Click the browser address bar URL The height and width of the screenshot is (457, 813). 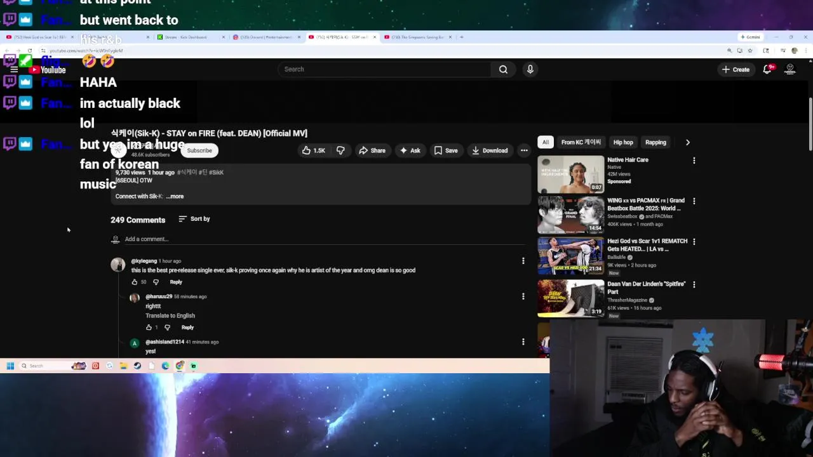pos(86,51)
